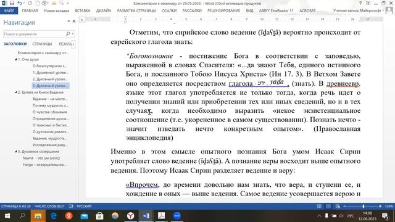Jump to 'О бинокулярном з...' heading
Image resolution: width=395 pixels, height=222 pixels.
(50, 66)
